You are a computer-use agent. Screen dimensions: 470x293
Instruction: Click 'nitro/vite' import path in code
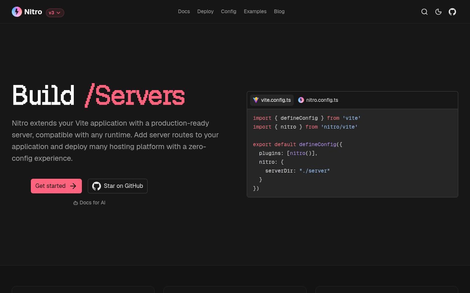[339, 127]
